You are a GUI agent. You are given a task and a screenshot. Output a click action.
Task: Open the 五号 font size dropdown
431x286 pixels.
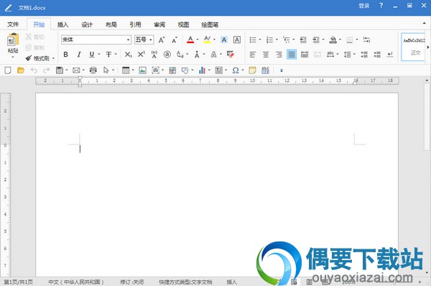coord(151,40)
